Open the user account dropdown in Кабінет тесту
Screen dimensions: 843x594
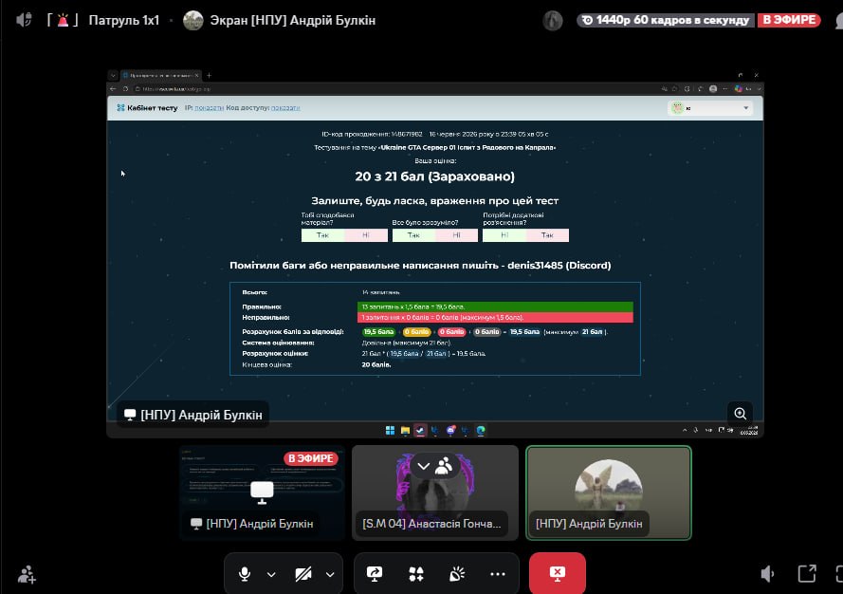(x=710, y=108)
